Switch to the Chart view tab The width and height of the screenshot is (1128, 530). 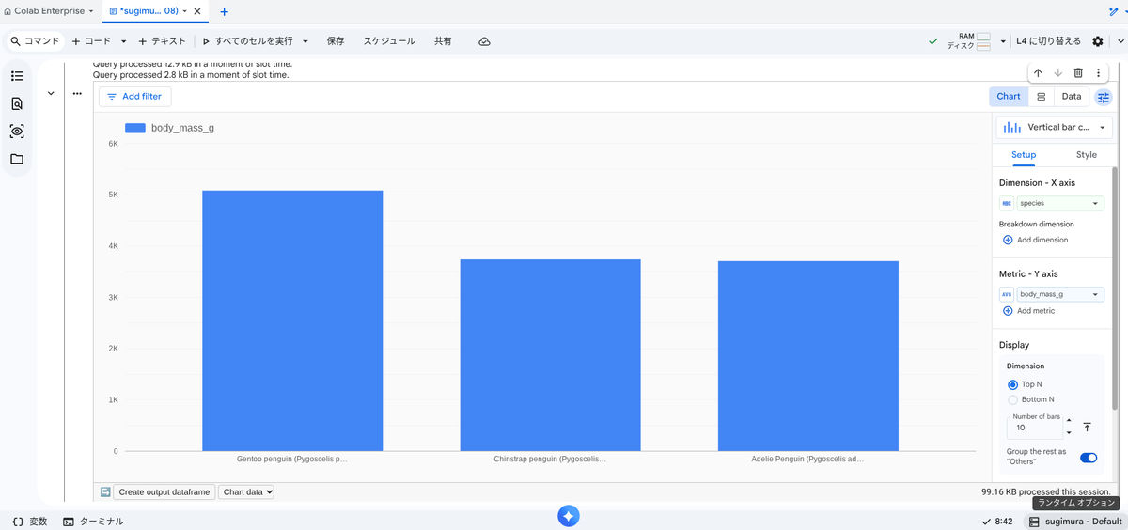(1009, 97)
